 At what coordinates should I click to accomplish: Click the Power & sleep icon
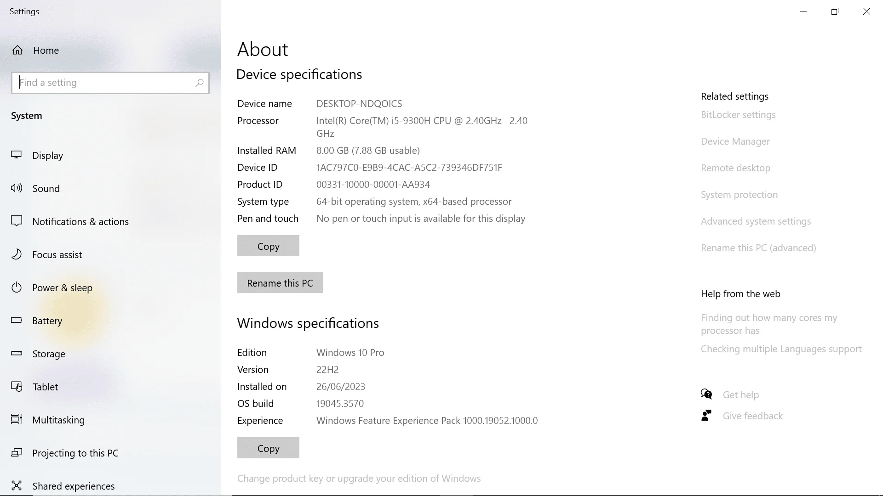tap(17, 287)
